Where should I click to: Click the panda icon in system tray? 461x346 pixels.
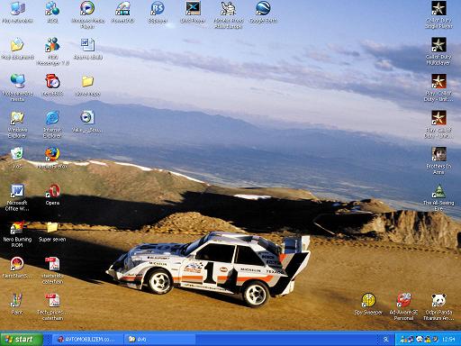(x=420, y=340)
